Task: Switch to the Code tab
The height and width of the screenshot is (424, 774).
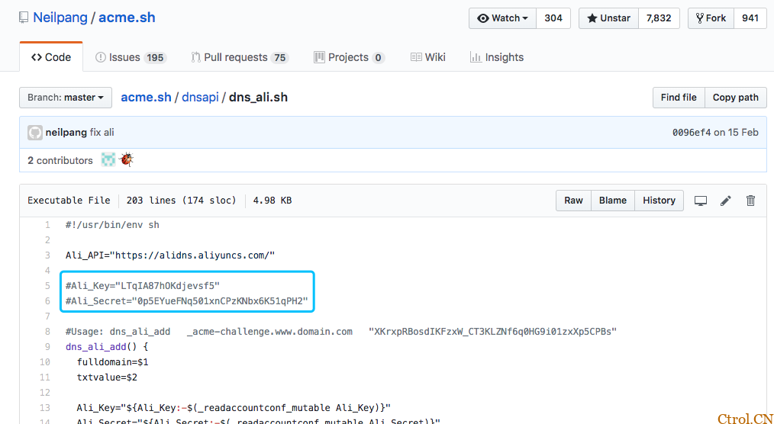Action: coord(51,57)
